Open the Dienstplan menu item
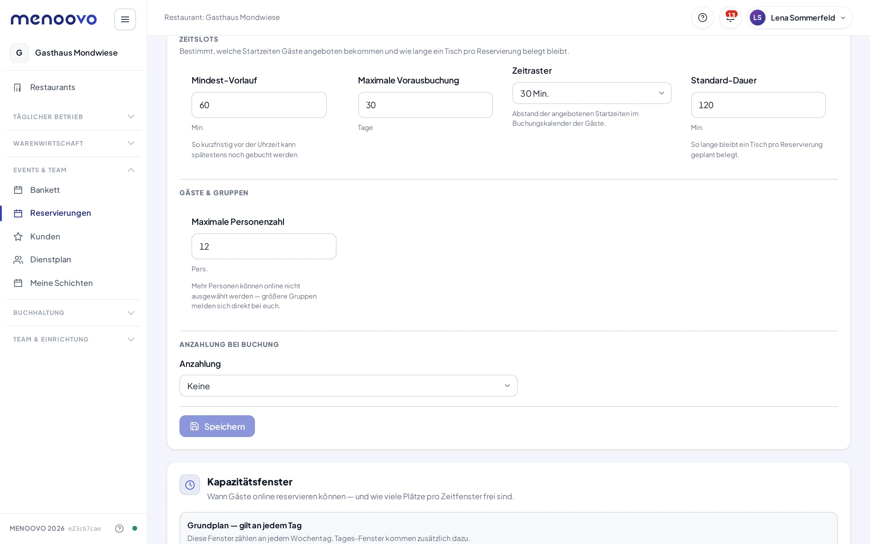The width and height of the screenshot is (870, 544). pos(73,260)
